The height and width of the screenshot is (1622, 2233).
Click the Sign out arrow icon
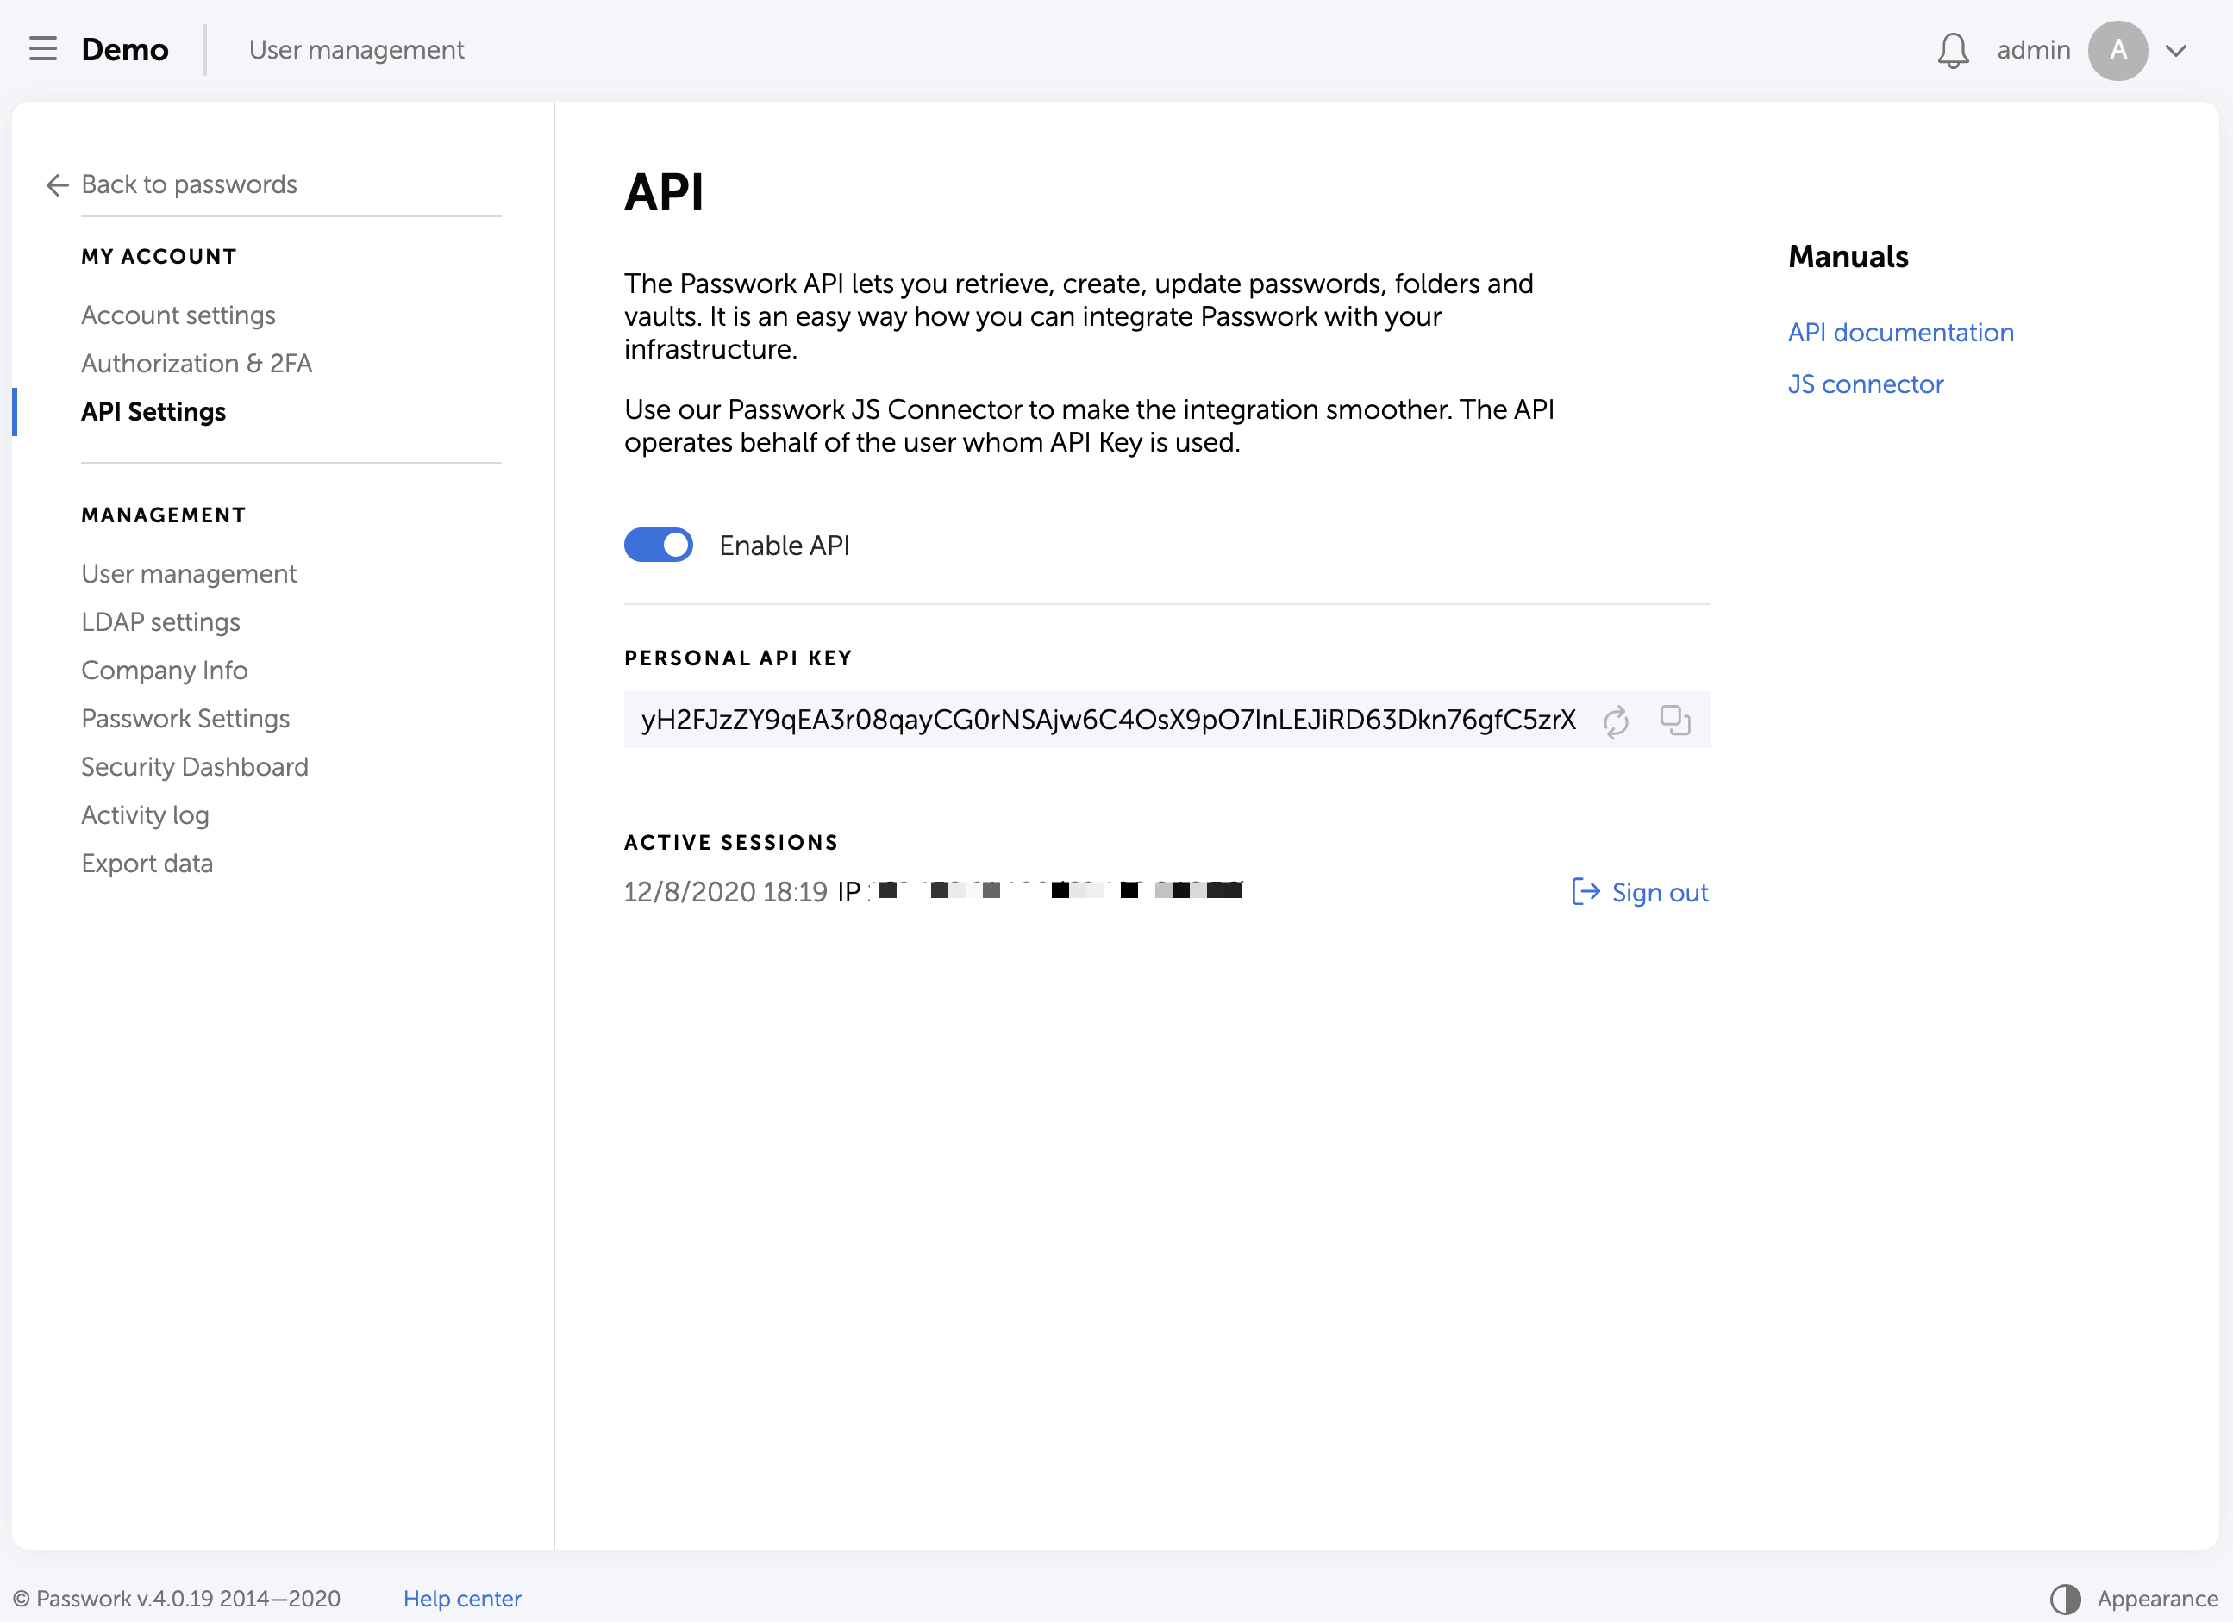1586,892
